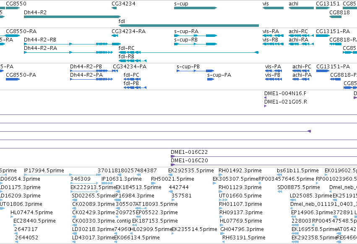357x244 pixels.
Task: Click EST RH09137.3prime
Action: [x=241, y=213]
